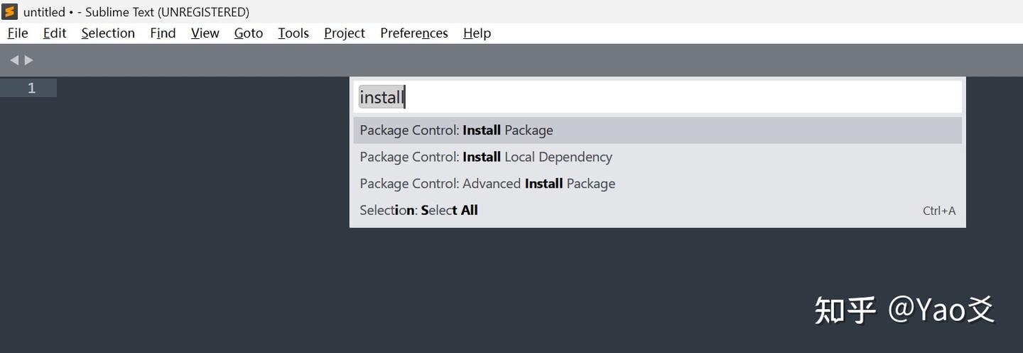1023x353 pixels.
Task: Click the Sublime Text logo icon
Action: click(10, 11)
